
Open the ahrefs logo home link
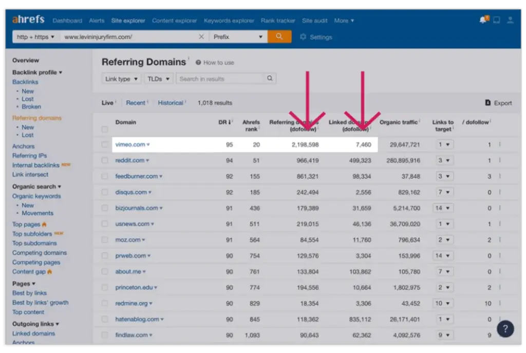pos(28,20)
